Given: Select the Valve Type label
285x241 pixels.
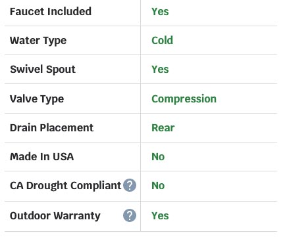Looking at the screenshot, I should [37, 99].
